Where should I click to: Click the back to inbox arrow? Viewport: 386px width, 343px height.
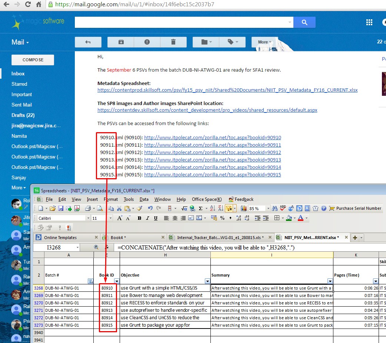(88, 42)
